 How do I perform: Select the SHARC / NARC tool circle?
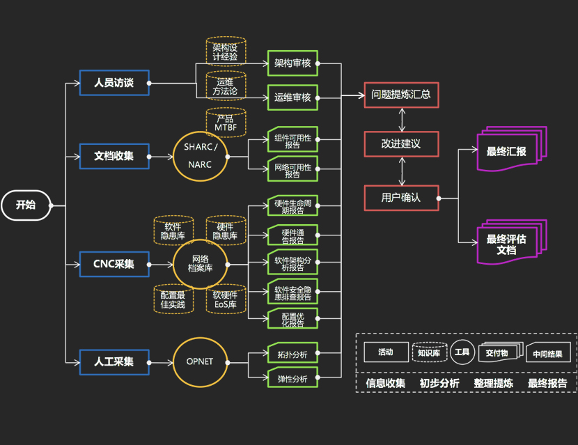click(x=202, y=156)
